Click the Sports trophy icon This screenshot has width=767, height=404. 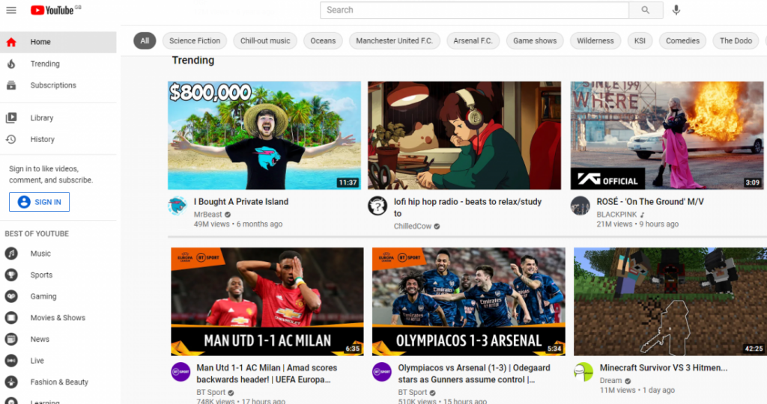[x=11, y=275]
